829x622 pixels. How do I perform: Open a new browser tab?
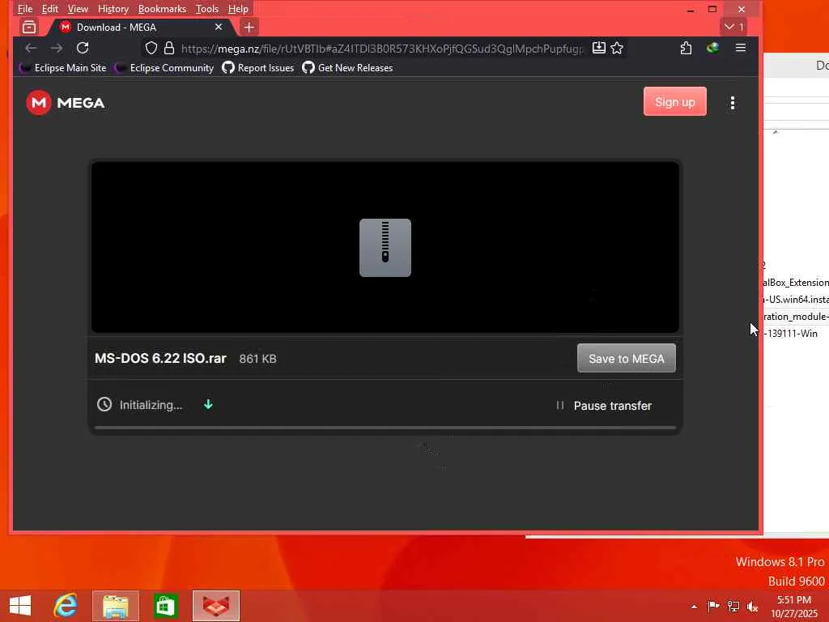pos(249,27)
